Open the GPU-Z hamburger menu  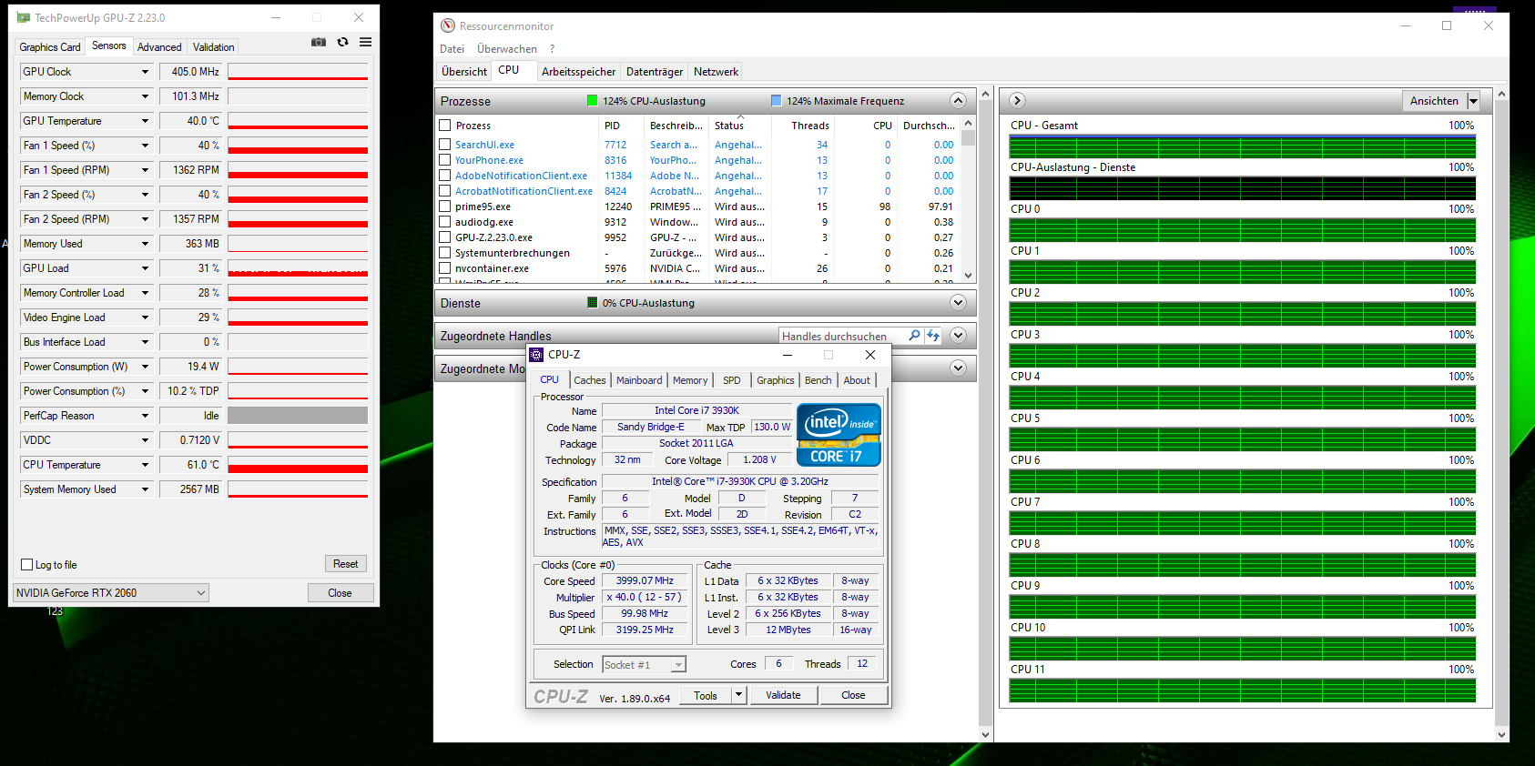pos(365,42)
